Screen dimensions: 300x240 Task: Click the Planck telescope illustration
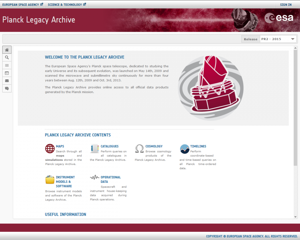pos(211,88)
